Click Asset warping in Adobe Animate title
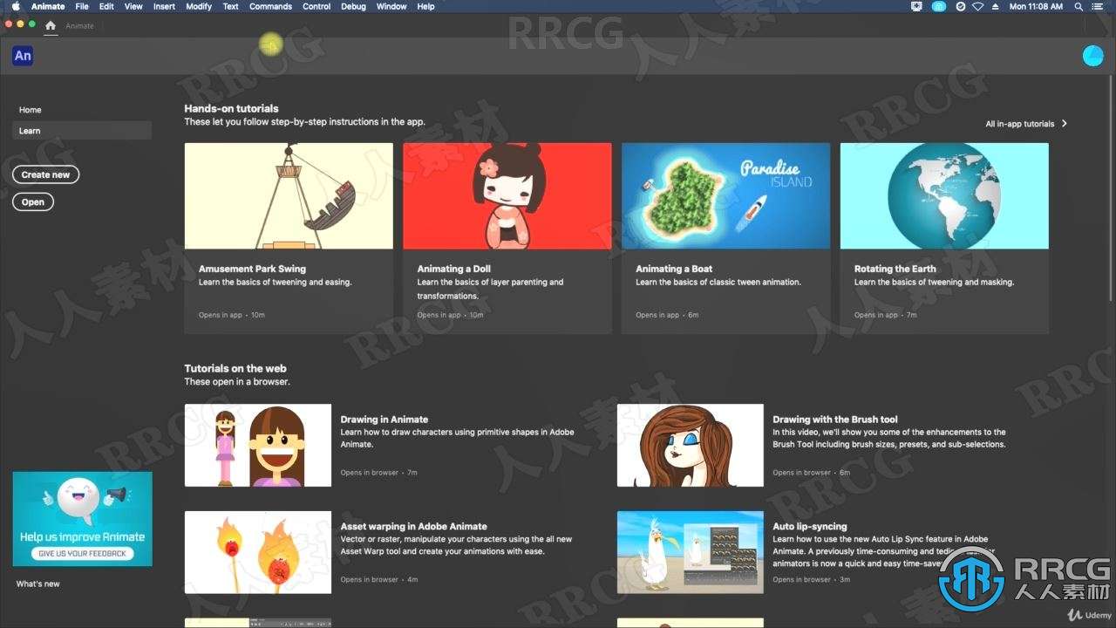The height and width of the screenshot is (628, 1116). pos(413,527)
